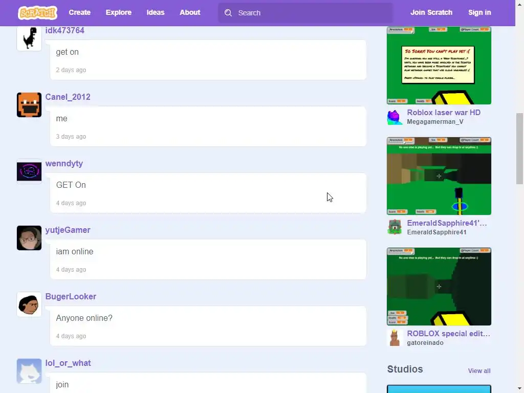Click Megagamerman_V's small avatar icon
Image resolution: width=524 pixels, height=393 pixels.
395,117
